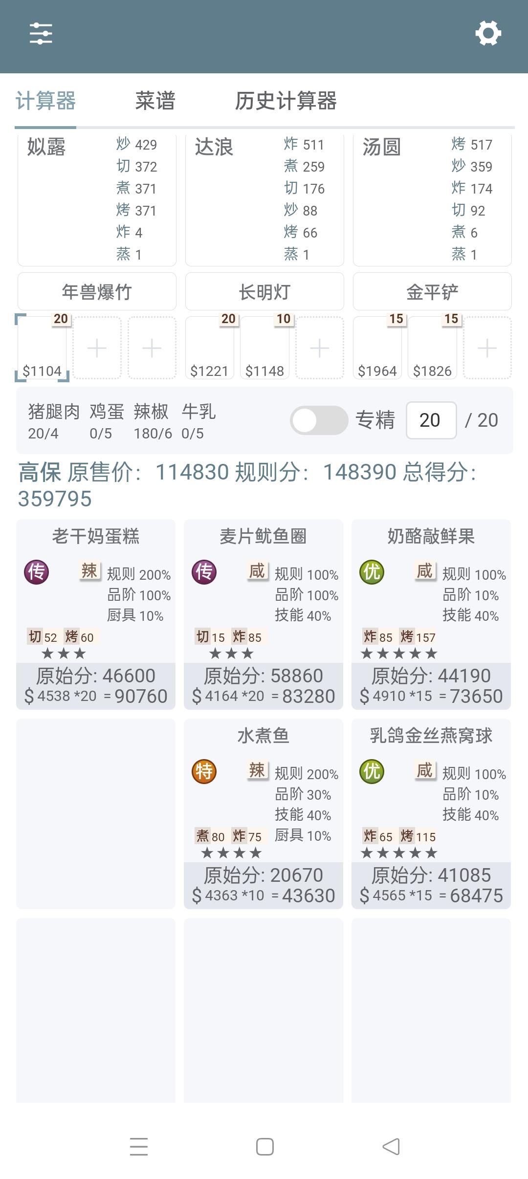Add recipe in empty plus slot under 长明灯

point(320,348)
